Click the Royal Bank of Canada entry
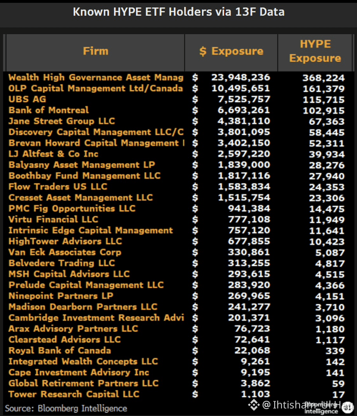 pyautogui.click(x=60, y=350)
